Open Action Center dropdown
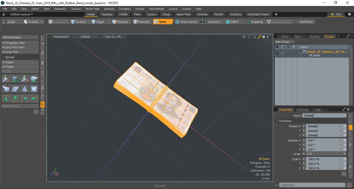 coord(186,22)
